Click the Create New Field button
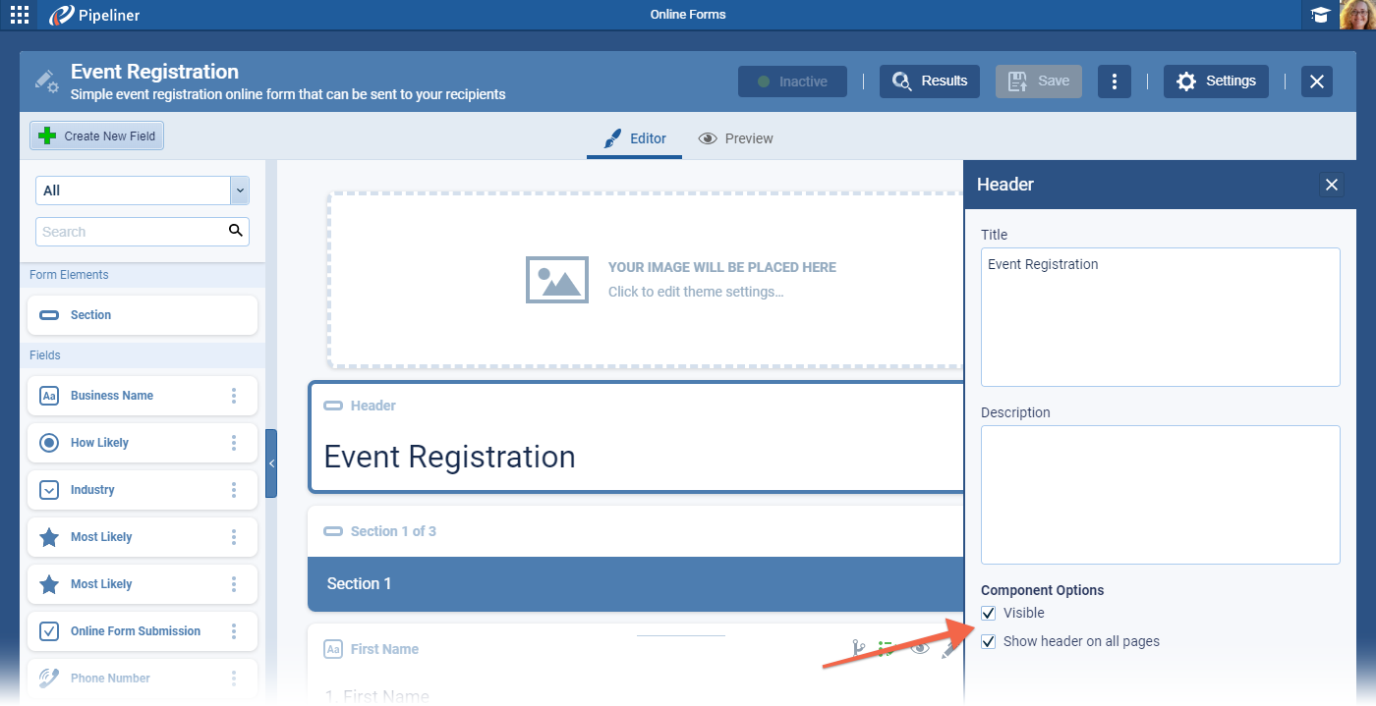This screenshot has height=706, width=1376. point(96,136)
